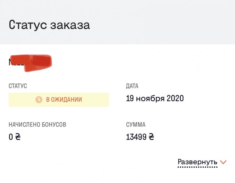The image size is (235, 183).
Task: Click the empty gray header area right of Статус заказа
Action: point(164,25)
